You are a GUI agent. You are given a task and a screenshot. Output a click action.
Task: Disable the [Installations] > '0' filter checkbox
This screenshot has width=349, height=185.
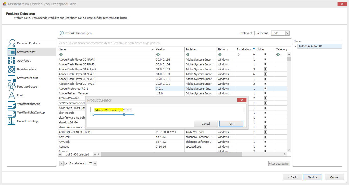pyautogui.click(x=66, y=164)
